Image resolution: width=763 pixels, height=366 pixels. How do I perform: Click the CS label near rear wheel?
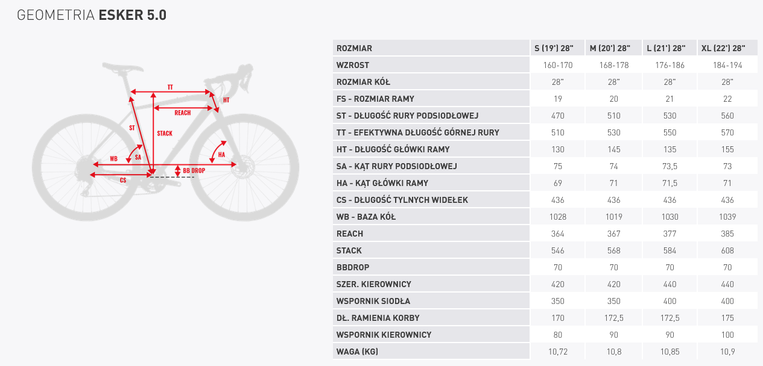pos(122,180)
